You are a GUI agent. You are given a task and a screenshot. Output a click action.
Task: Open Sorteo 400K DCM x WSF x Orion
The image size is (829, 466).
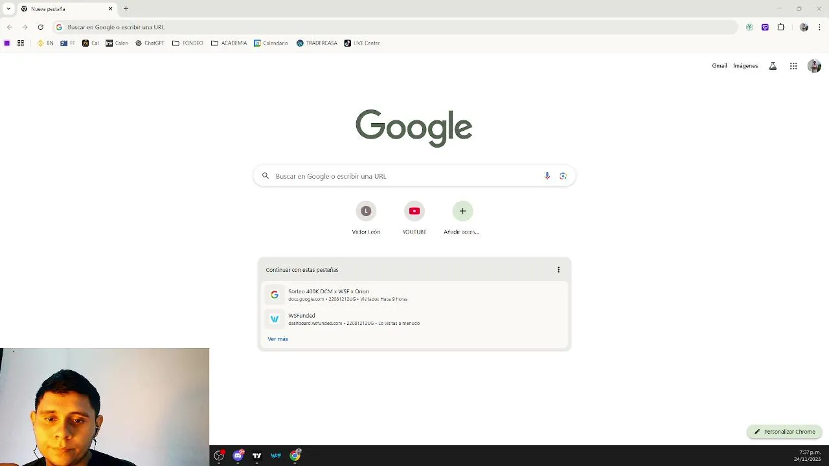click(414, 295)
